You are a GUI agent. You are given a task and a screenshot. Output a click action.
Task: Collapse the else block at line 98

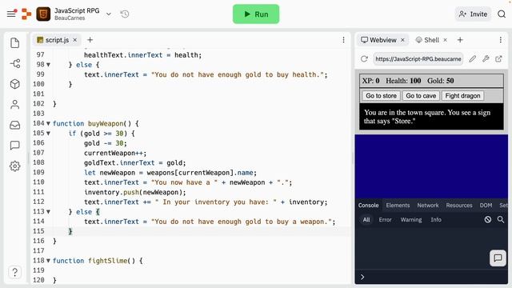point(48,65)
